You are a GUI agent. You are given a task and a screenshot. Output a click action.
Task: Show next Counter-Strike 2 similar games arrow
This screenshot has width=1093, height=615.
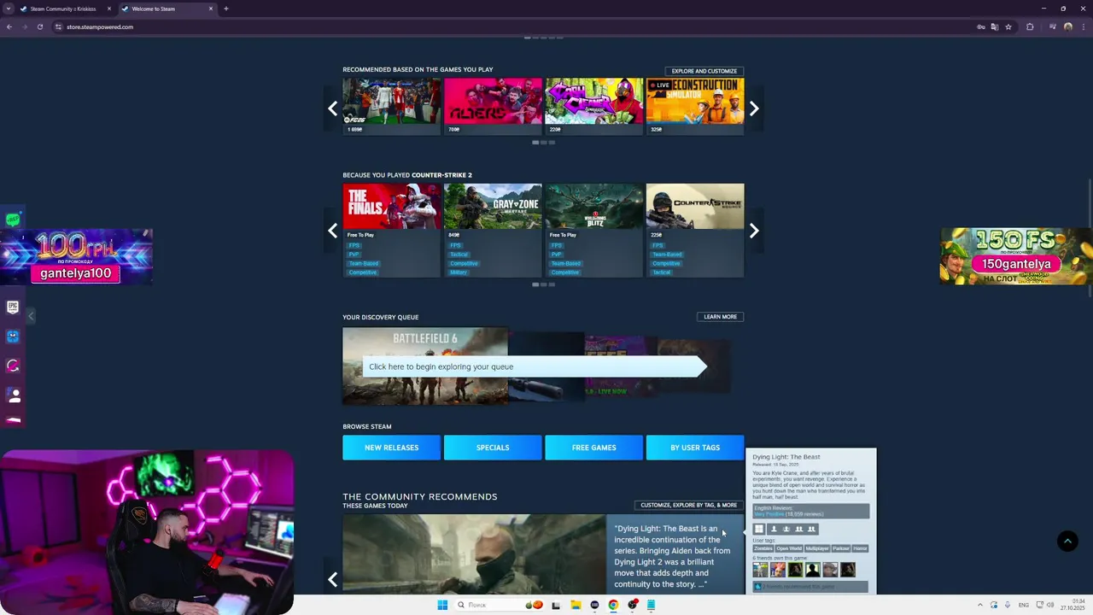click(x=754, y=231)
